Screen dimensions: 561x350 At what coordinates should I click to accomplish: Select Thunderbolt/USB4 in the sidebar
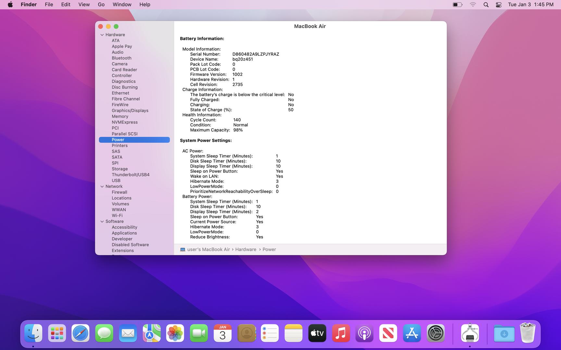pos(131,175)
